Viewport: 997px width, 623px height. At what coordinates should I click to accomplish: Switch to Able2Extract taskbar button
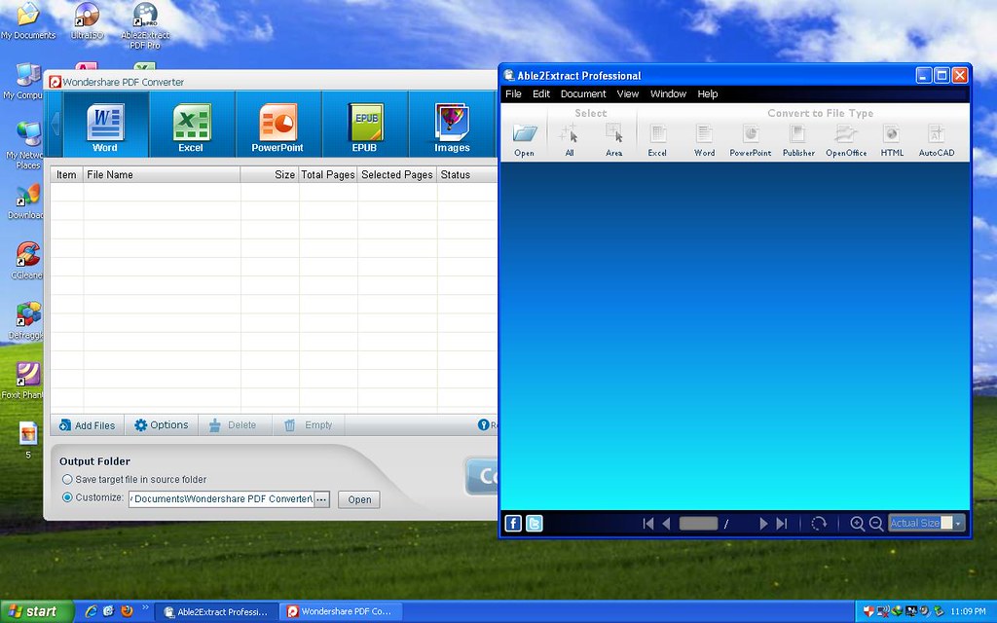pos(216,612)
